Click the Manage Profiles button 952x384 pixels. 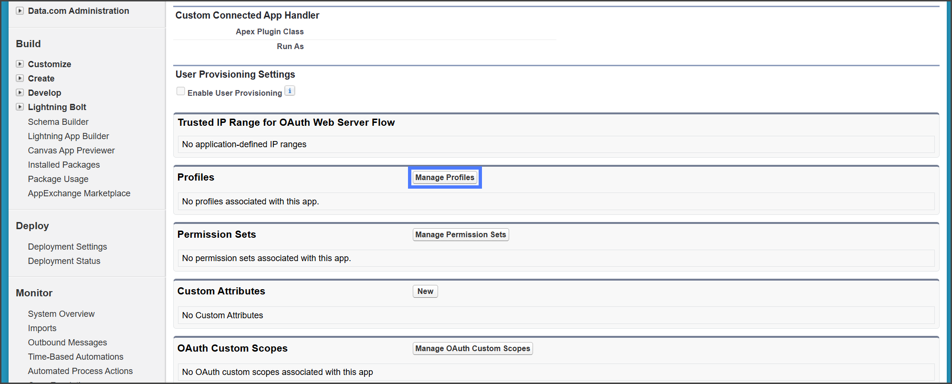pyautogui.click(x=444, y=177)
